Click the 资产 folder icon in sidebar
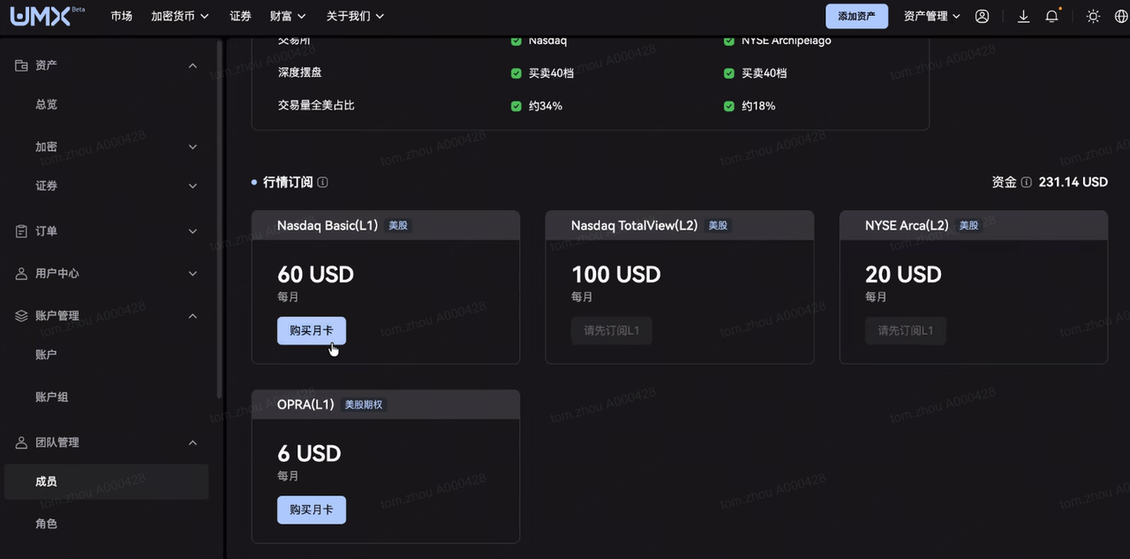This screenshot has height=559, width=1130. 22,65
